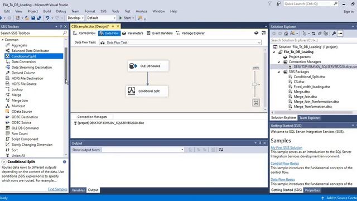Click the Undo toolbar button
The height and width of the screenshot is (201, 357).
(x=47, y=18)
